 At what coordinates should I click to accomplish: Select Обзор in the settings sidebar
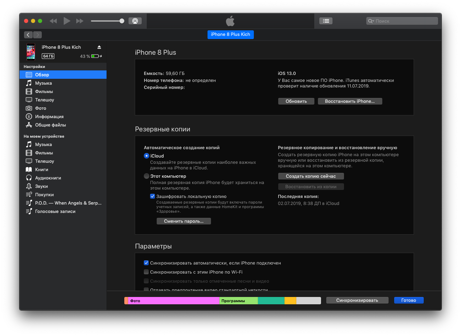coord(63,75)
